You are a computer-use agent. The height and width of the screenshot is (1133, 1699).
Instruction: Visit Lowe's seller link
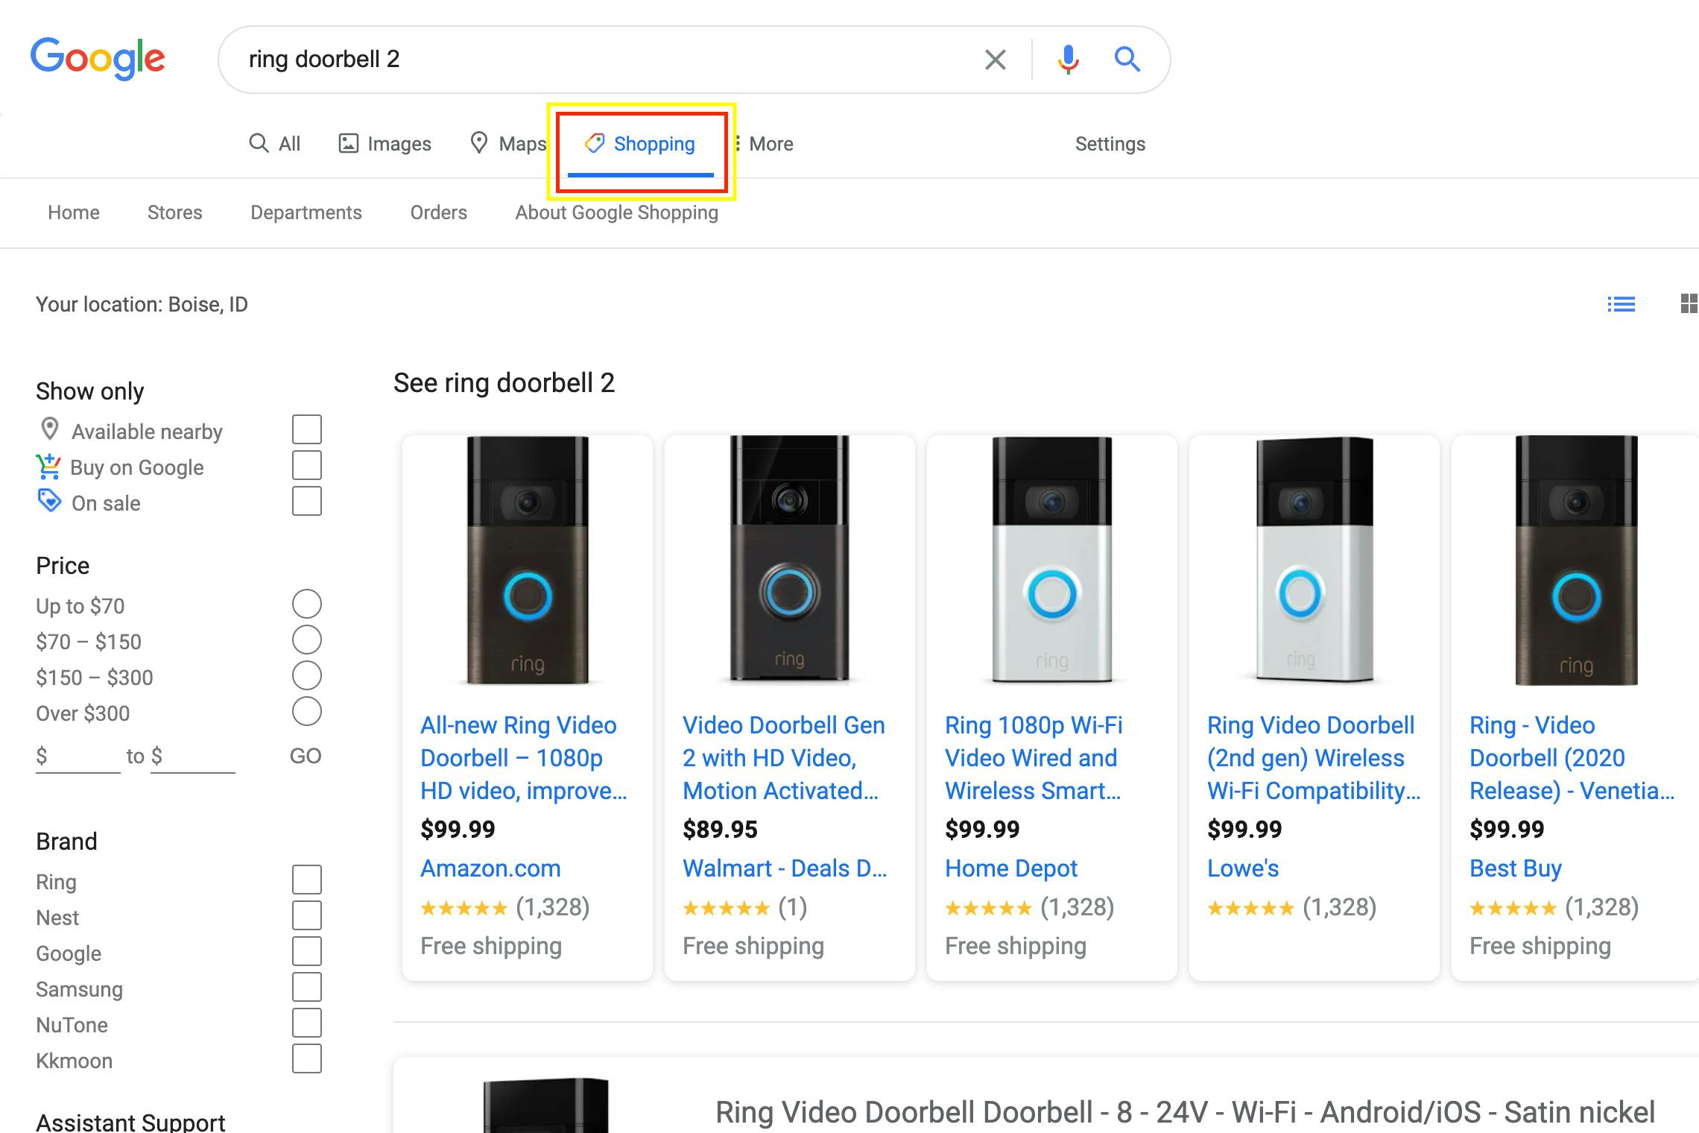pyautogui.click(x=1243, y=868)
